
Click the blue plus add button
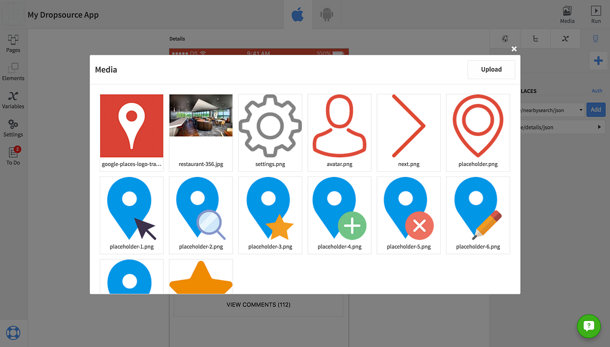(x=598, y=61)
